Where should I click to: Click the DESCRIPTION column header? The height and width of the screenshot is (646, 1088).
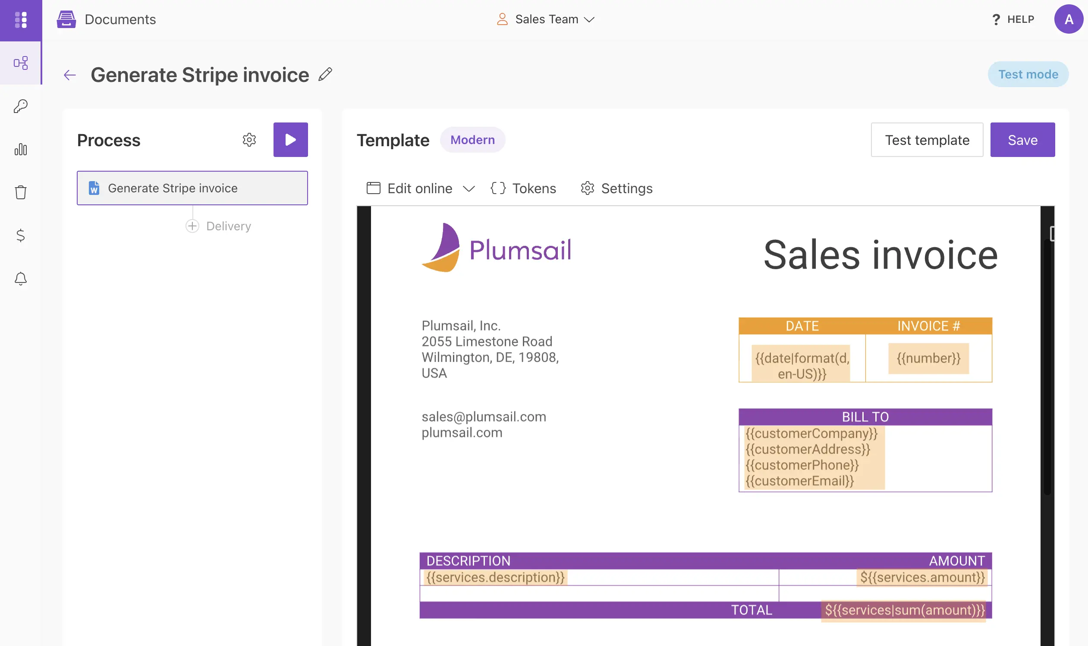(469, 561)
